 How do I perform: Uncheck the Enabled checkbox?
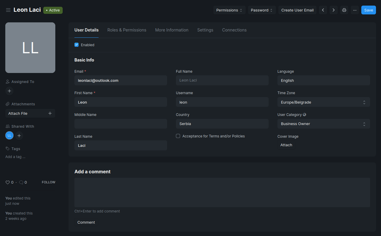coord(76,45)
